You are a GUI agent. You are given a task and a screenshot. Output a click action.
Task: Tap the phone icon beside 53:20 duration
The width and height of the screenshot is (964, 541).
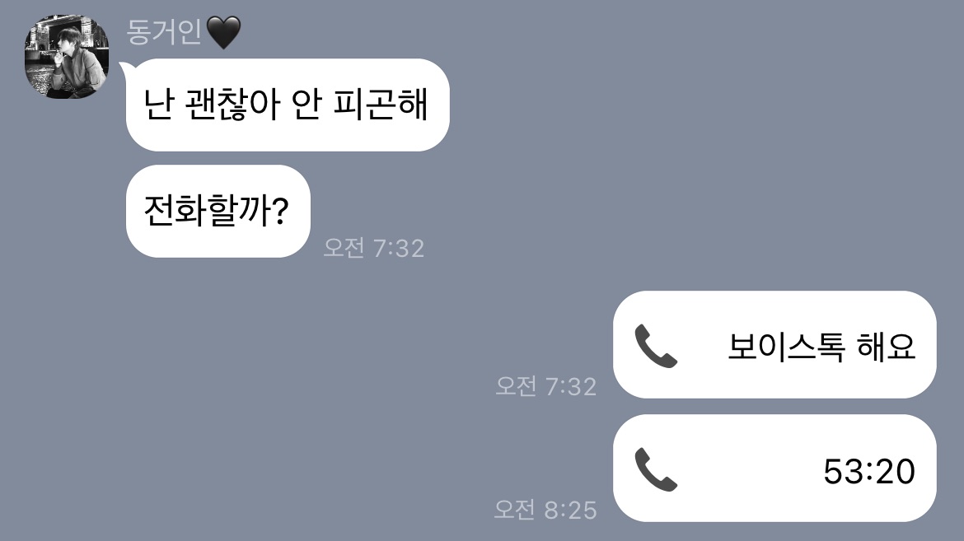pyautogui.click(x=656, y=469)
